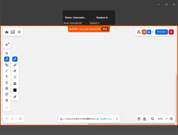The image size is (178, 135).
Task: Choose the highlighter option in pen submenu
Action: point(15,65)
